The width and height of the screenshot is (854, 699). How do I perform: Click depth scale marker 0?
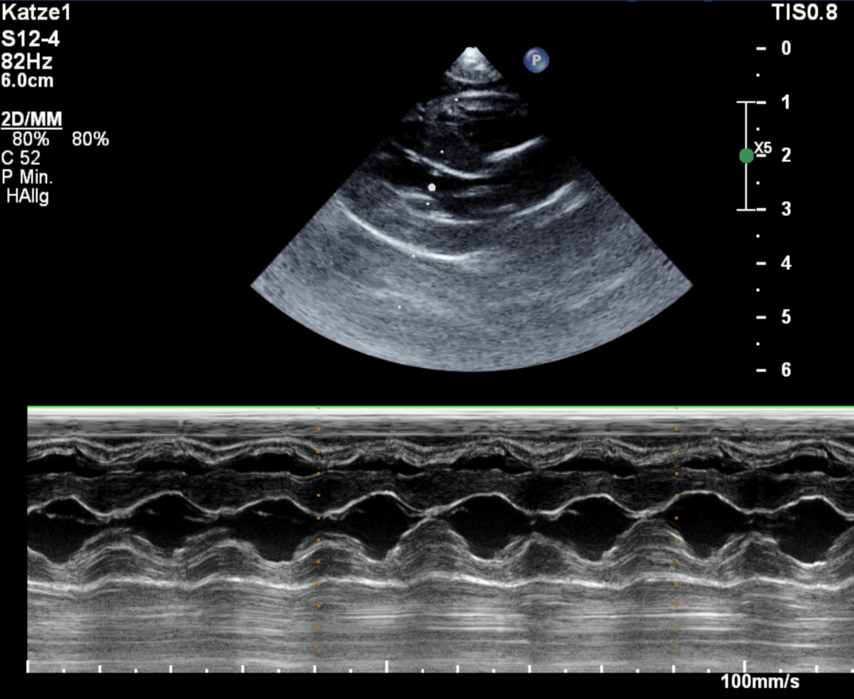pos(786,48)
